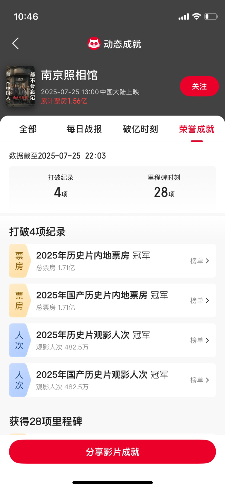Open 榜单 for 2025年国产历史片内地票房
The width and height of the screenshot is (225, 489).
[x=200, y=301]
